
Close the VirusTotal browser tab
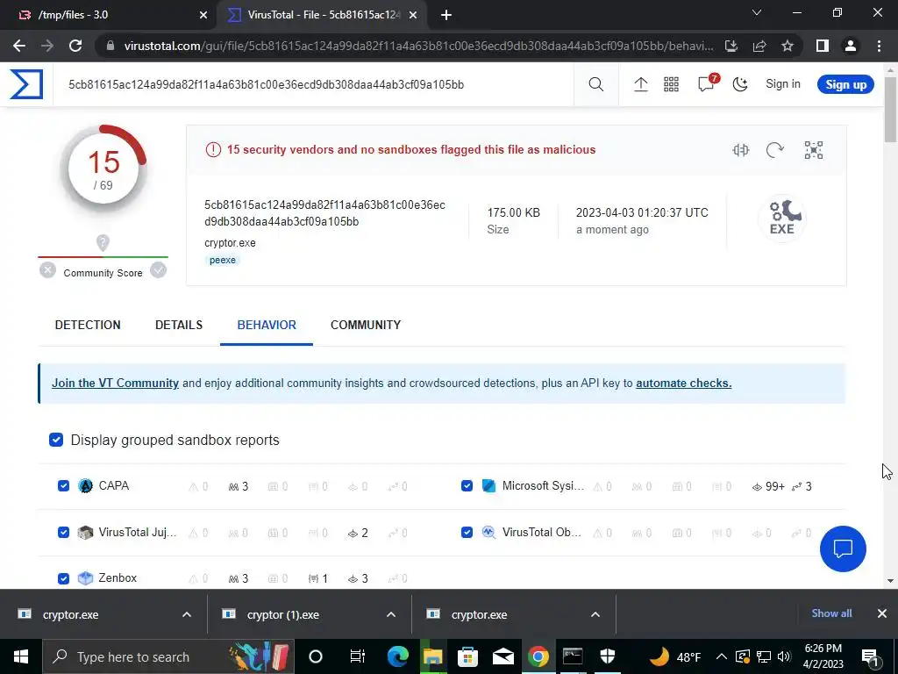point(412,15)
